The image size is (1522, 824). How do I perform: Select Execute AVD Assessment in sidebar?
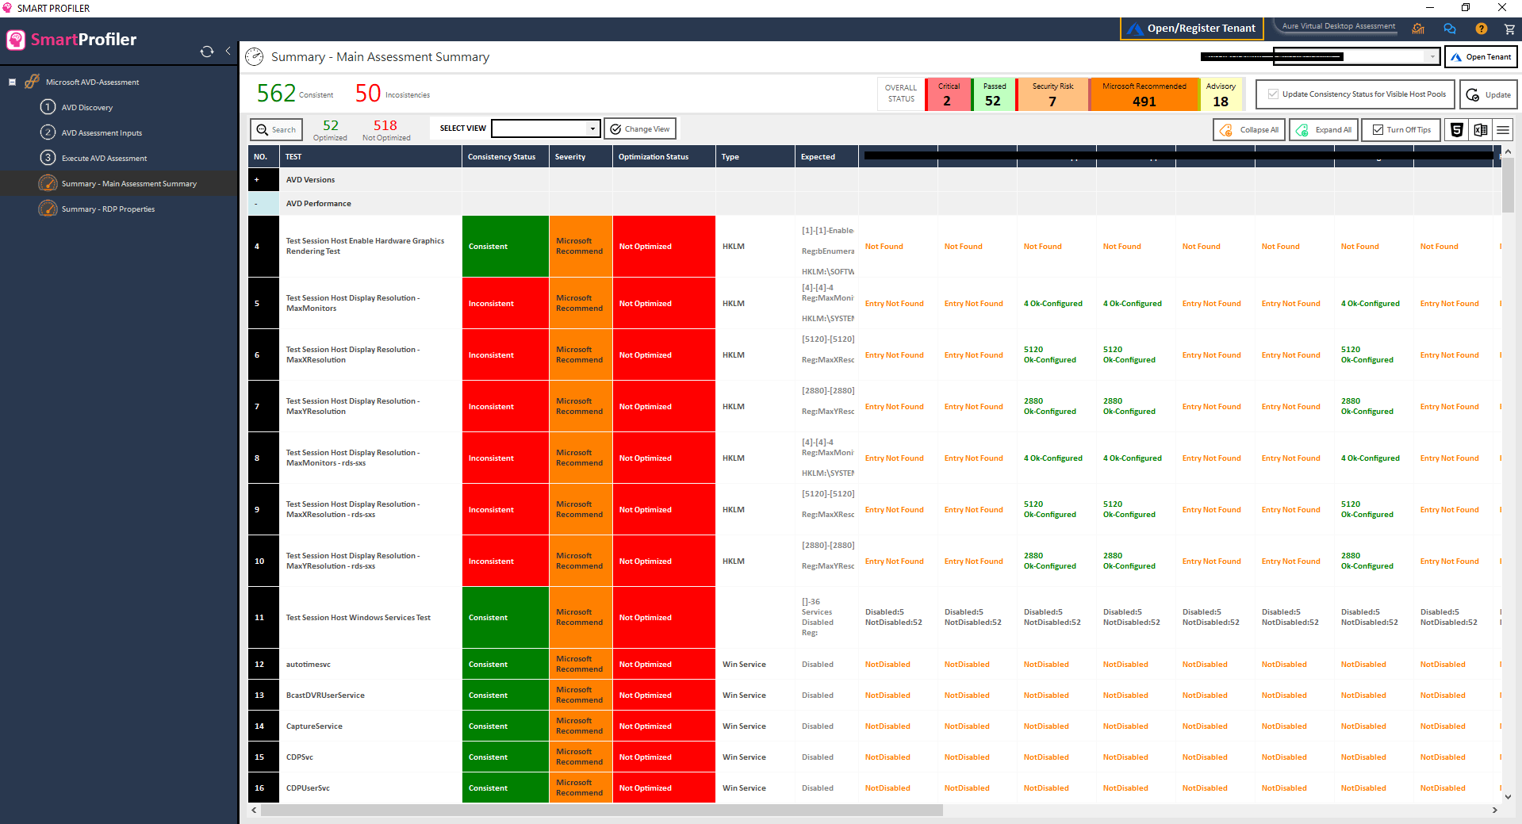click(x=105, y=159)
